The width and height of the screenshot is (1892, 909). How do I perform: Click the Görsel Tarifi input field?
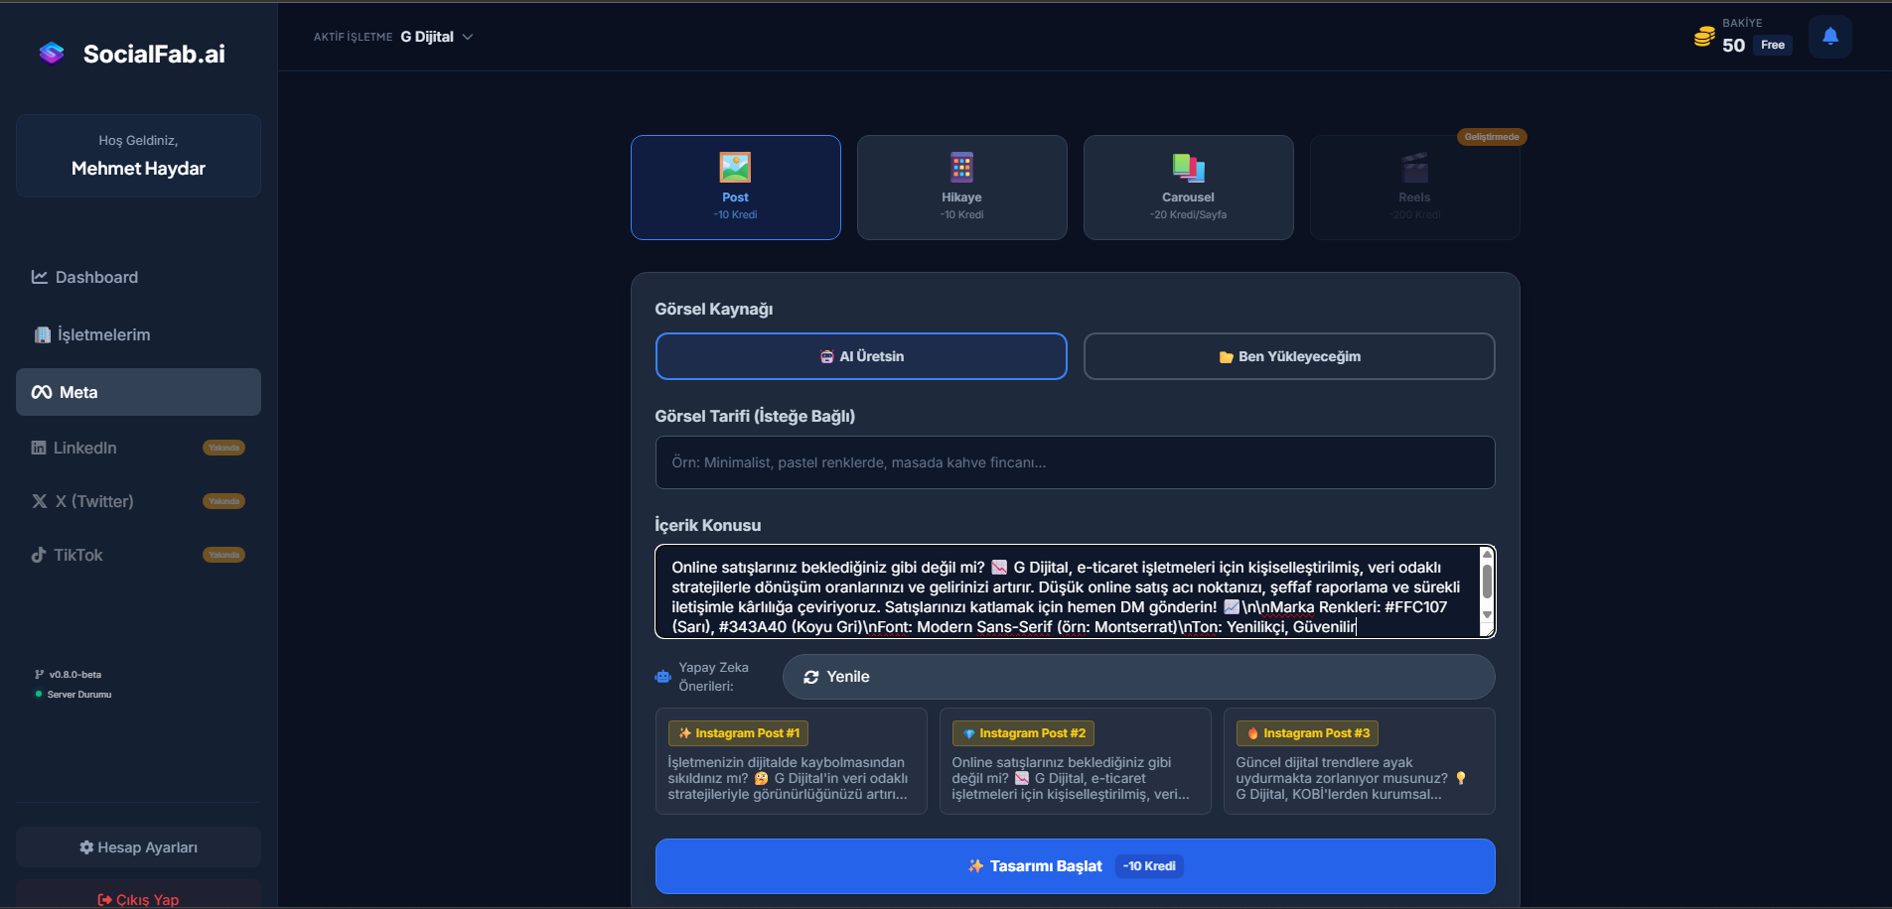click(x=1075, y=462)
